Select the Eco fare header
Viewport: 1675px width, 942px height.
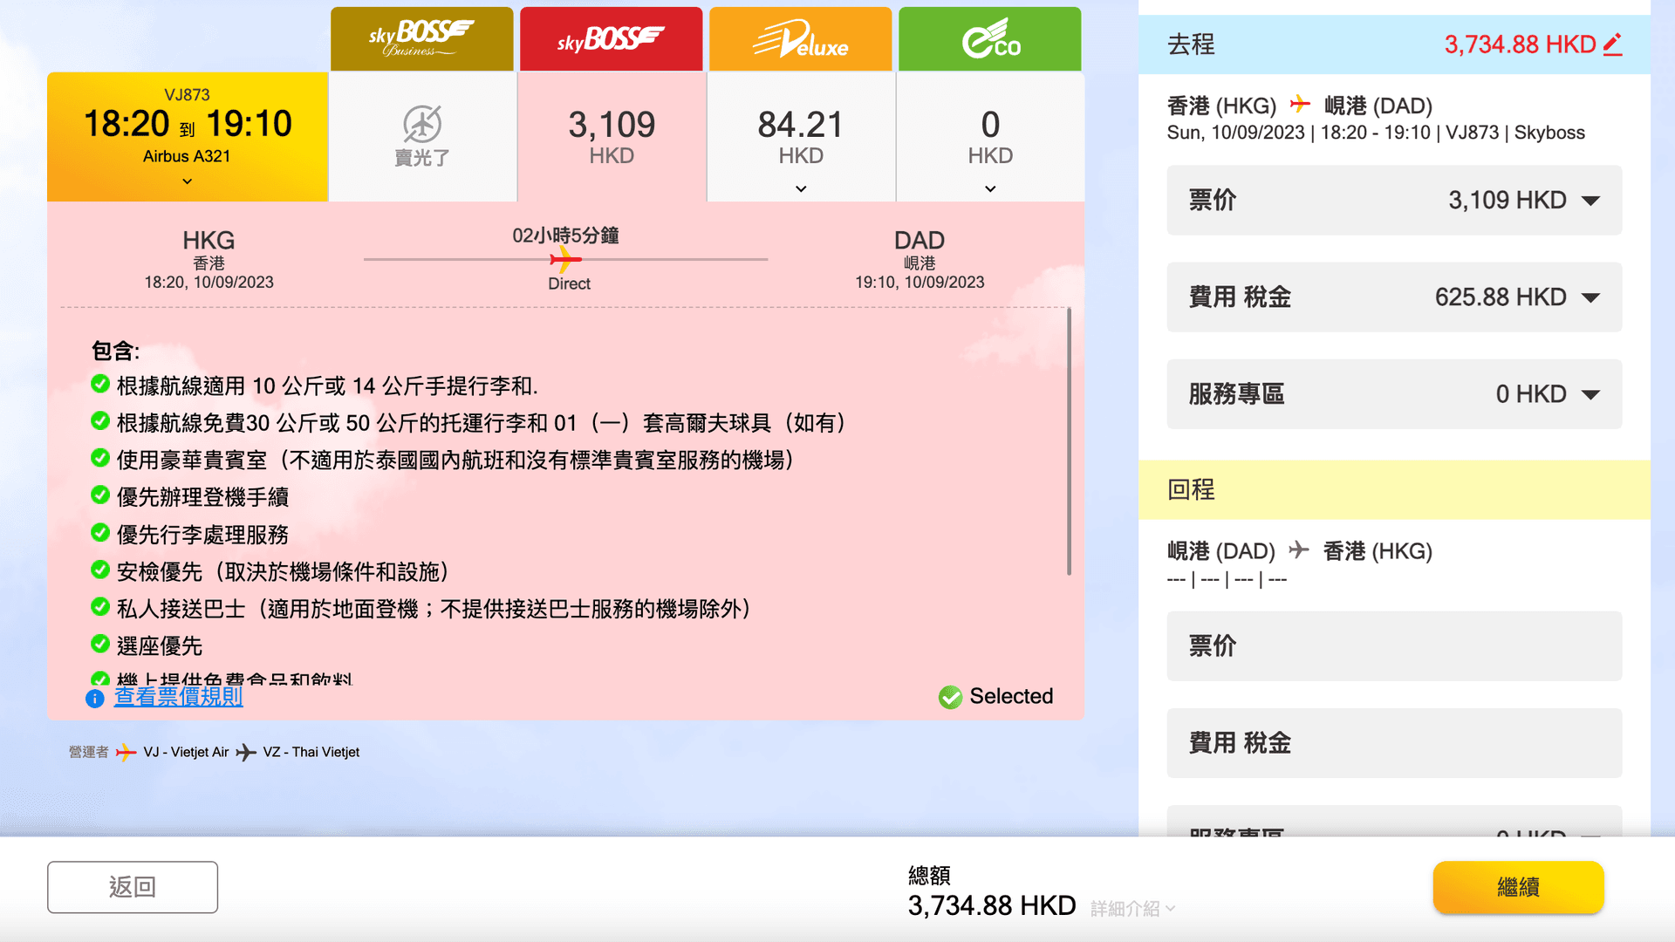point(989,39)
